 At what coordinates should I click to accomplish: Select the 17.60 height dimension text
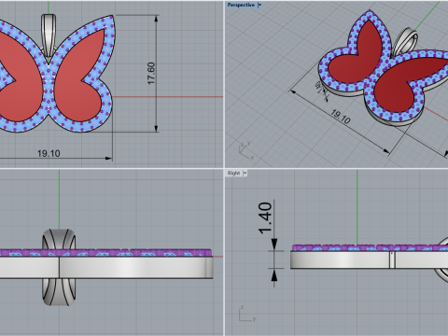151,74
